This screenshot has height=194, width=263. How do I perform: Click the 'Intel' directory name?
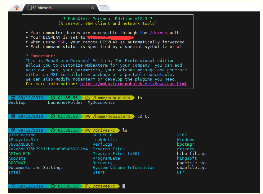tap(15, 172)
